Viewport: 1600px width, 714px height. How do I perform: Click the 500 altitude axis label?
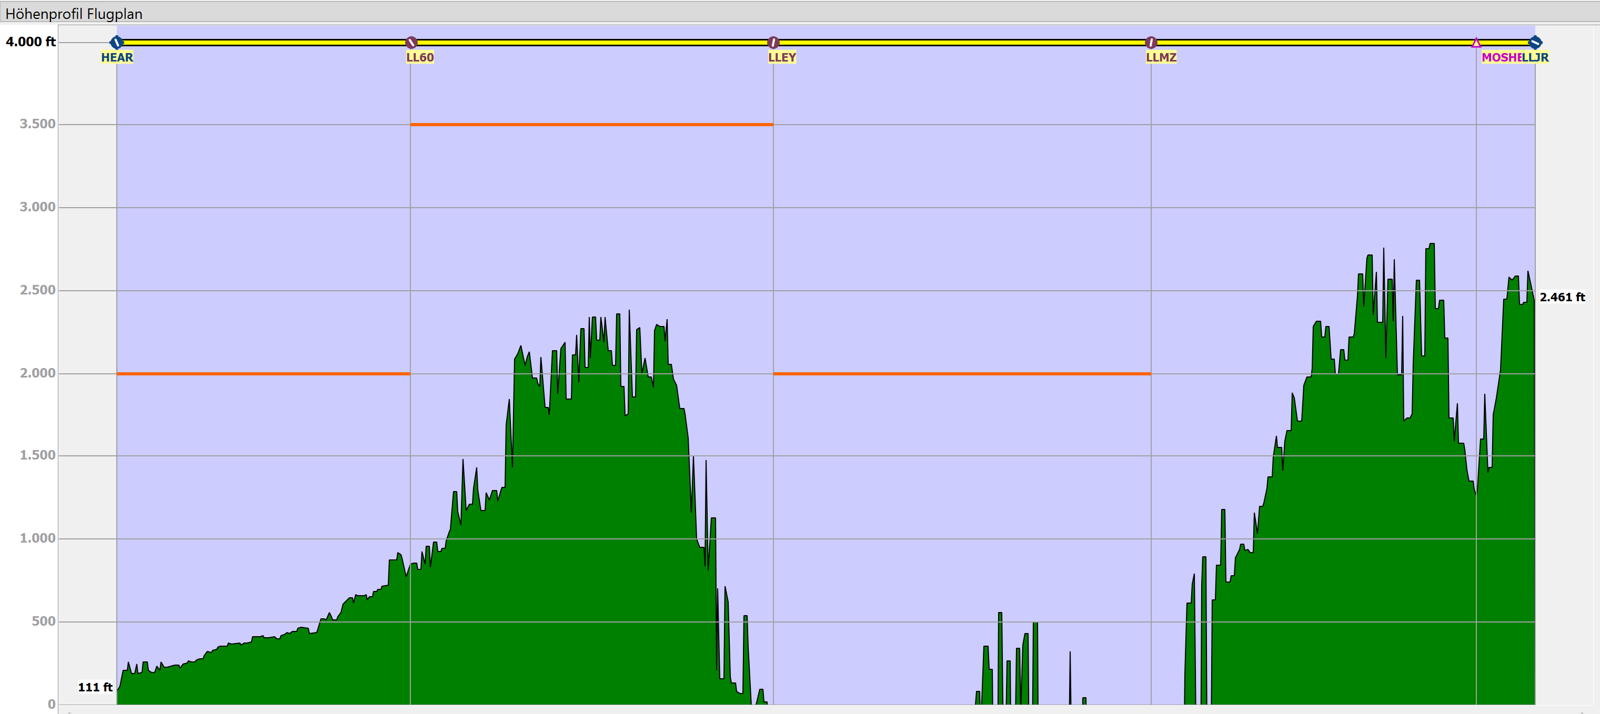tap(44, 621)
